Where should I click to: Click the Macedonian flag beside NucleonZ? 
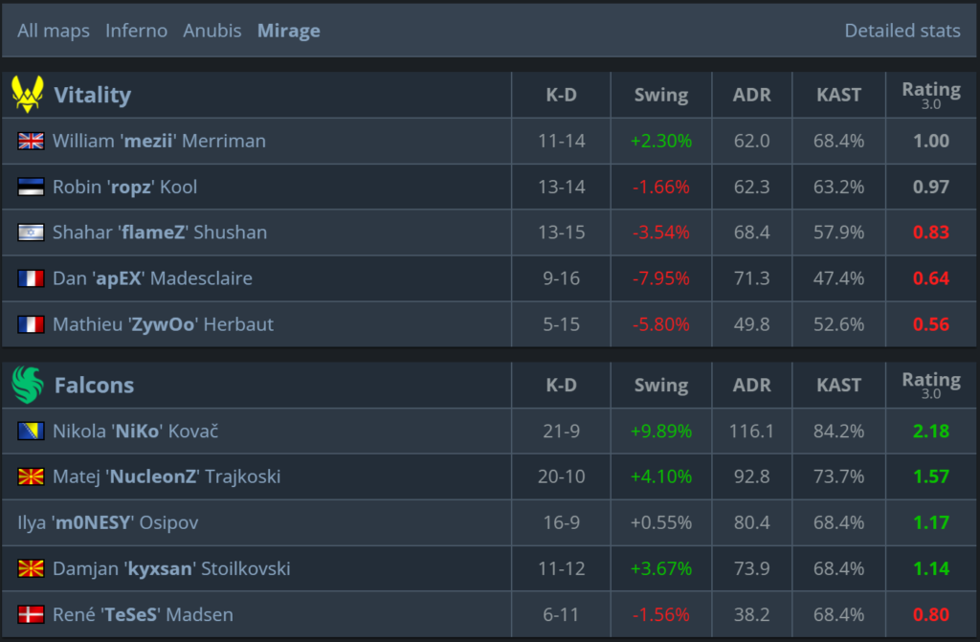[32, 476]
